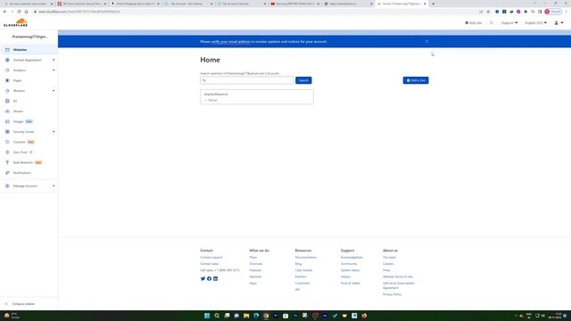Open Stream via its sidebar icon
Viewport: 571px width, 321px height.
pyautogui.click(x=7, y=111)
